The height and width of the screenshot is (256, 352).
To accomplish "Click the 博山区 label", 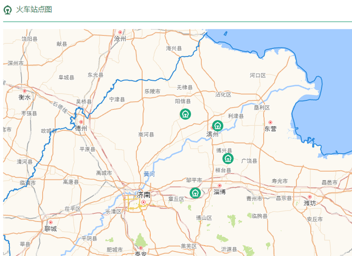I will click(x=204, y=218).
